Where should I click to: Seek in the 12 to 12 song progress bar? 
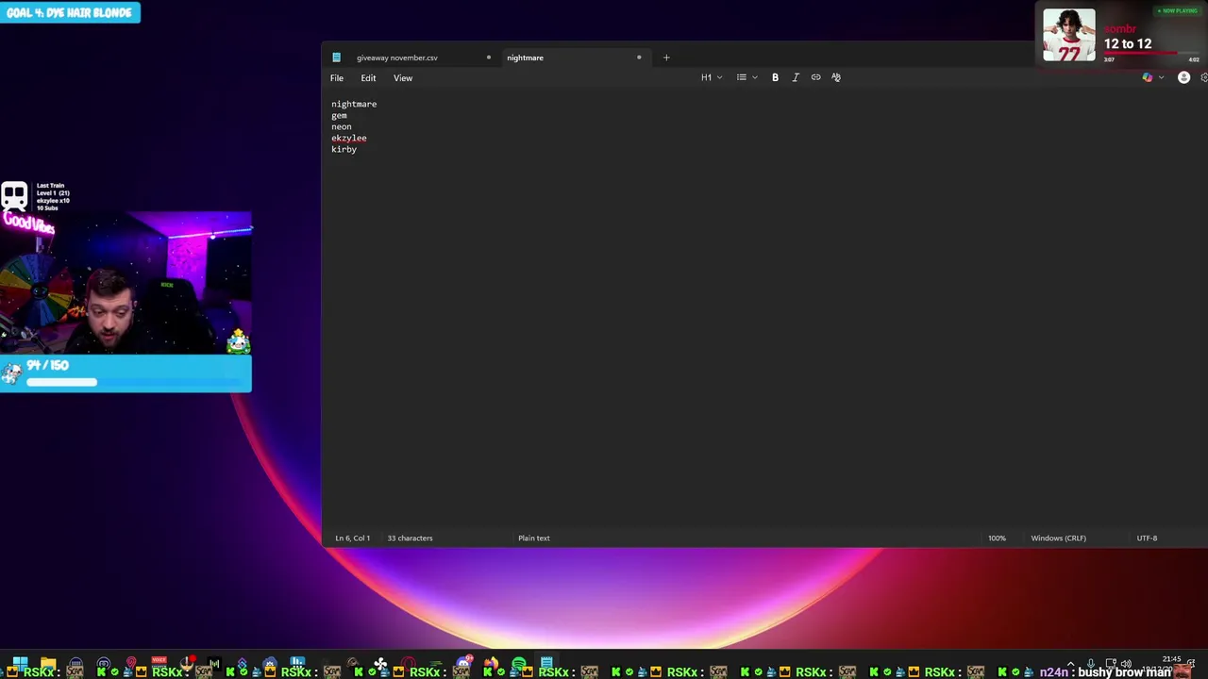click(x=1151, y=53)
